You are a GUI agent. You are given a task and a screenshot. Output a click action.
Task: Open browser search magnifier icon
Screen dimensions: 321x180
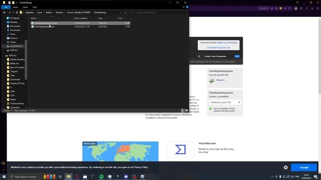[x=297, y=2]
